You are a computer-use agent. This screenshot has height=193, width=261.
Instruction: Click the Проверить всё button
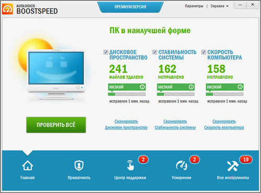pyautogui.click(x=56, y=125)
